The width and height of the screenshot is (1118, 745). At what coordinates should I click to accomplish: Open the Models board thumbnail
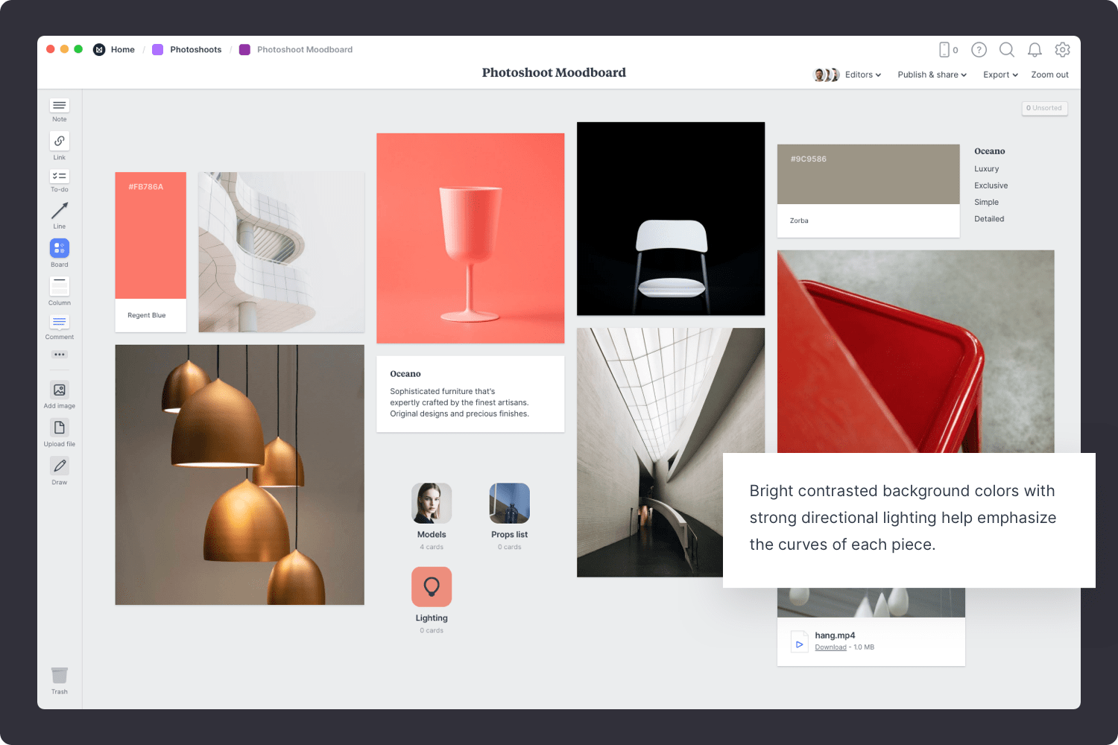tap(432, 504)
